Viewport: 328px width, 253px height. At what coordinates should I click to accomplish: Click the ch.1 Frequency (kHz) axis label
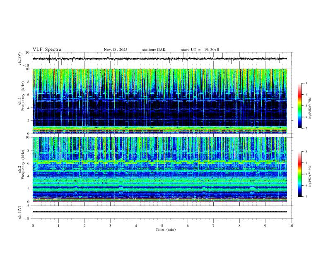[21, 96]
